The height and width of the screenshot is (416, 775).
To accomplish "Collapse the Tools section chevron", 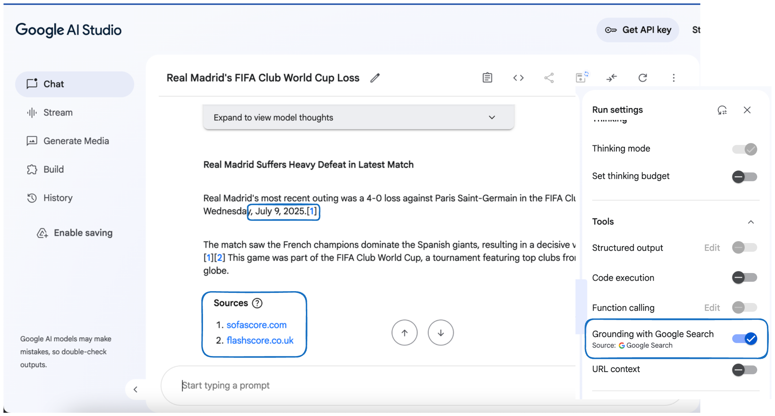I will pyautogui.click(x=751, y=222).
